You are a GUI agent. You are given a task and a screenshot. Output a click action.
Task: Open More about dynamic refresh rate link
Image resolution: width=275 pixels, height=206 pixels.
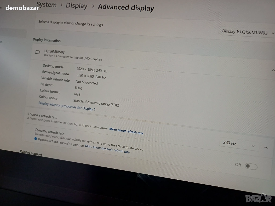107,149
